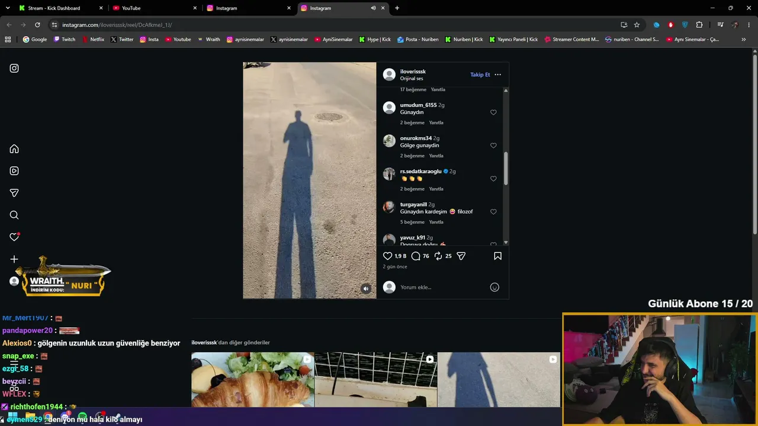Reply to turgayanill's comment via Yanıtla
This screenshot has height=426, width=758.
pos(436,222)
